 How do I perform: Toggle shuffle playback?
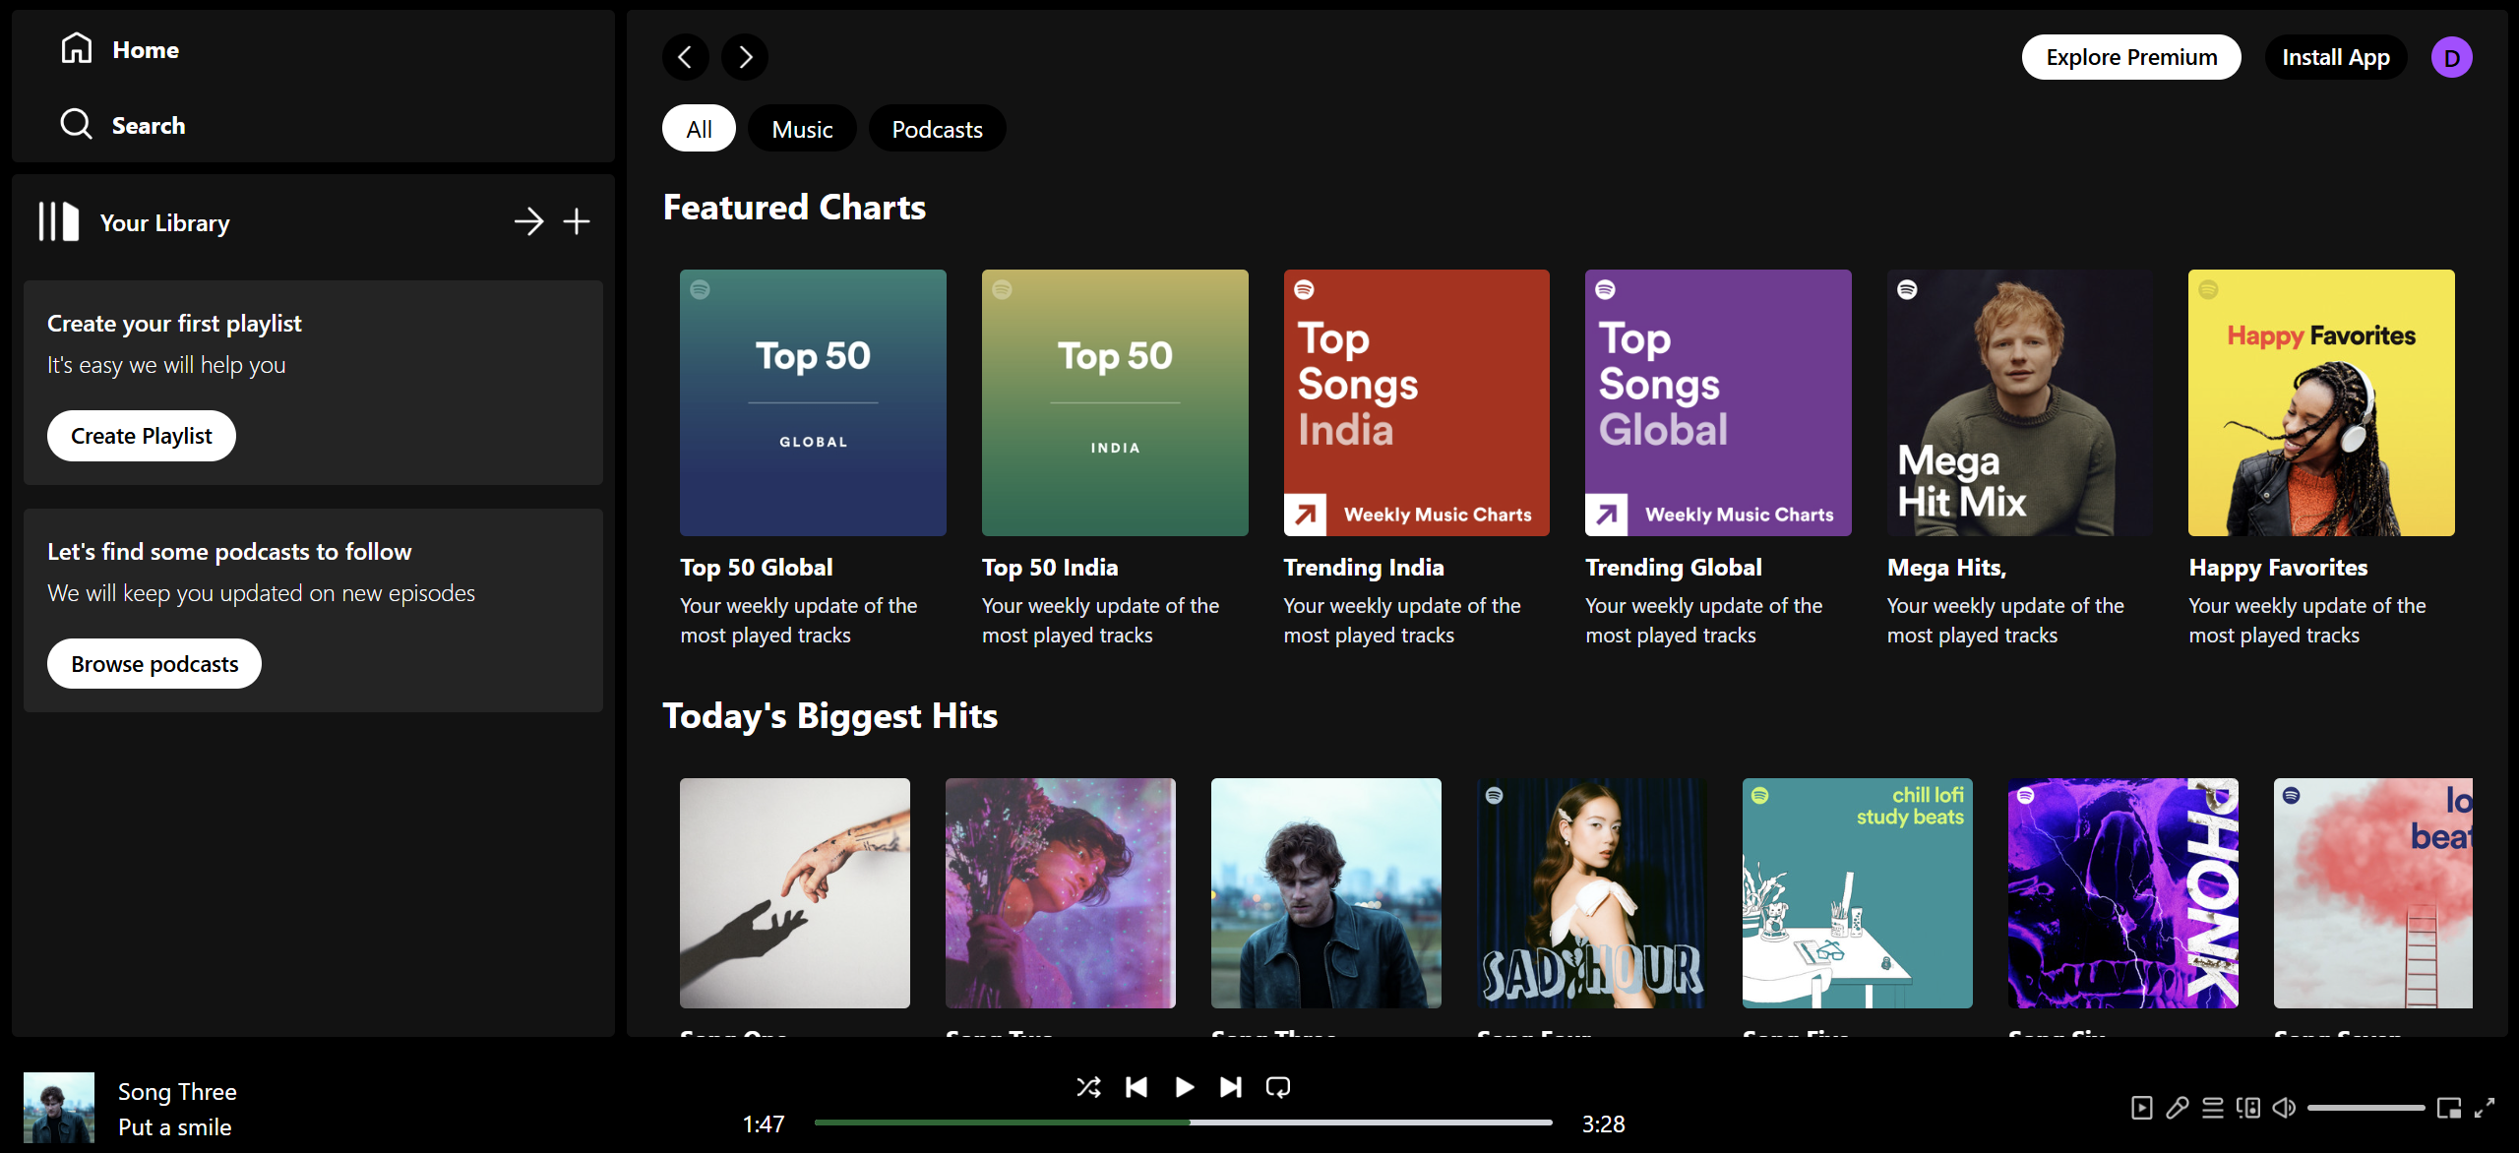pyautogui.click(x=1088, y=1087)
